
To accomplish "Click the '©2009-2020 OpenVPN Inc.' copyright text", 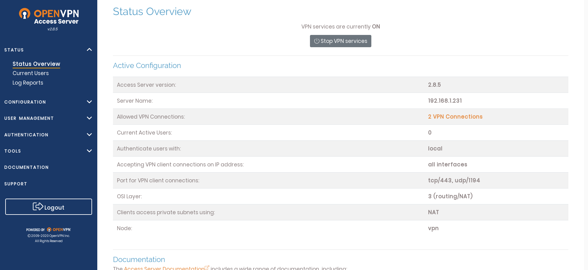I will 48,236.
